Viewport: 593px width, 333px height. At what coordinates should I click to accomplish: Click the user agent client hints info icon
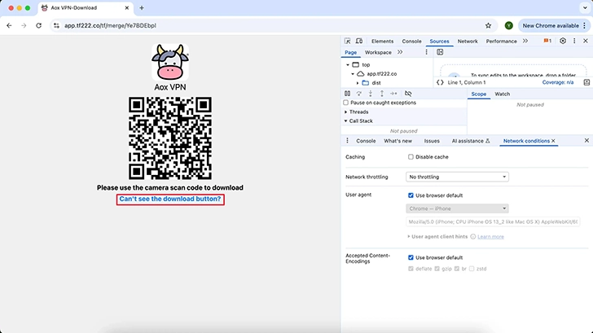tap(472, 237)
